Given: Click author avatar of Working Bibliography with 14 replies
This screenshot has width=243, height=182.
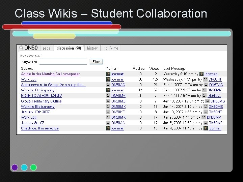Looking at the screenshot, I should [x=108, y=90].
